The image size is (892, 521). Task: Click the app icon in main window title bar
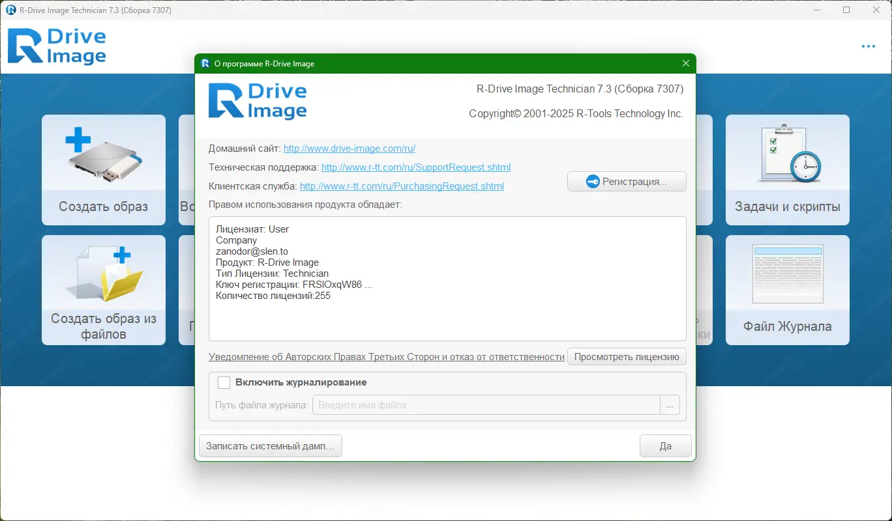[x=10, y=10]
